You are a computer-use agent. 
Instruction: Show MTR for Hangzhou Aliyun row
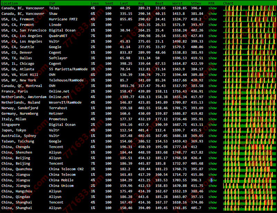212,191
